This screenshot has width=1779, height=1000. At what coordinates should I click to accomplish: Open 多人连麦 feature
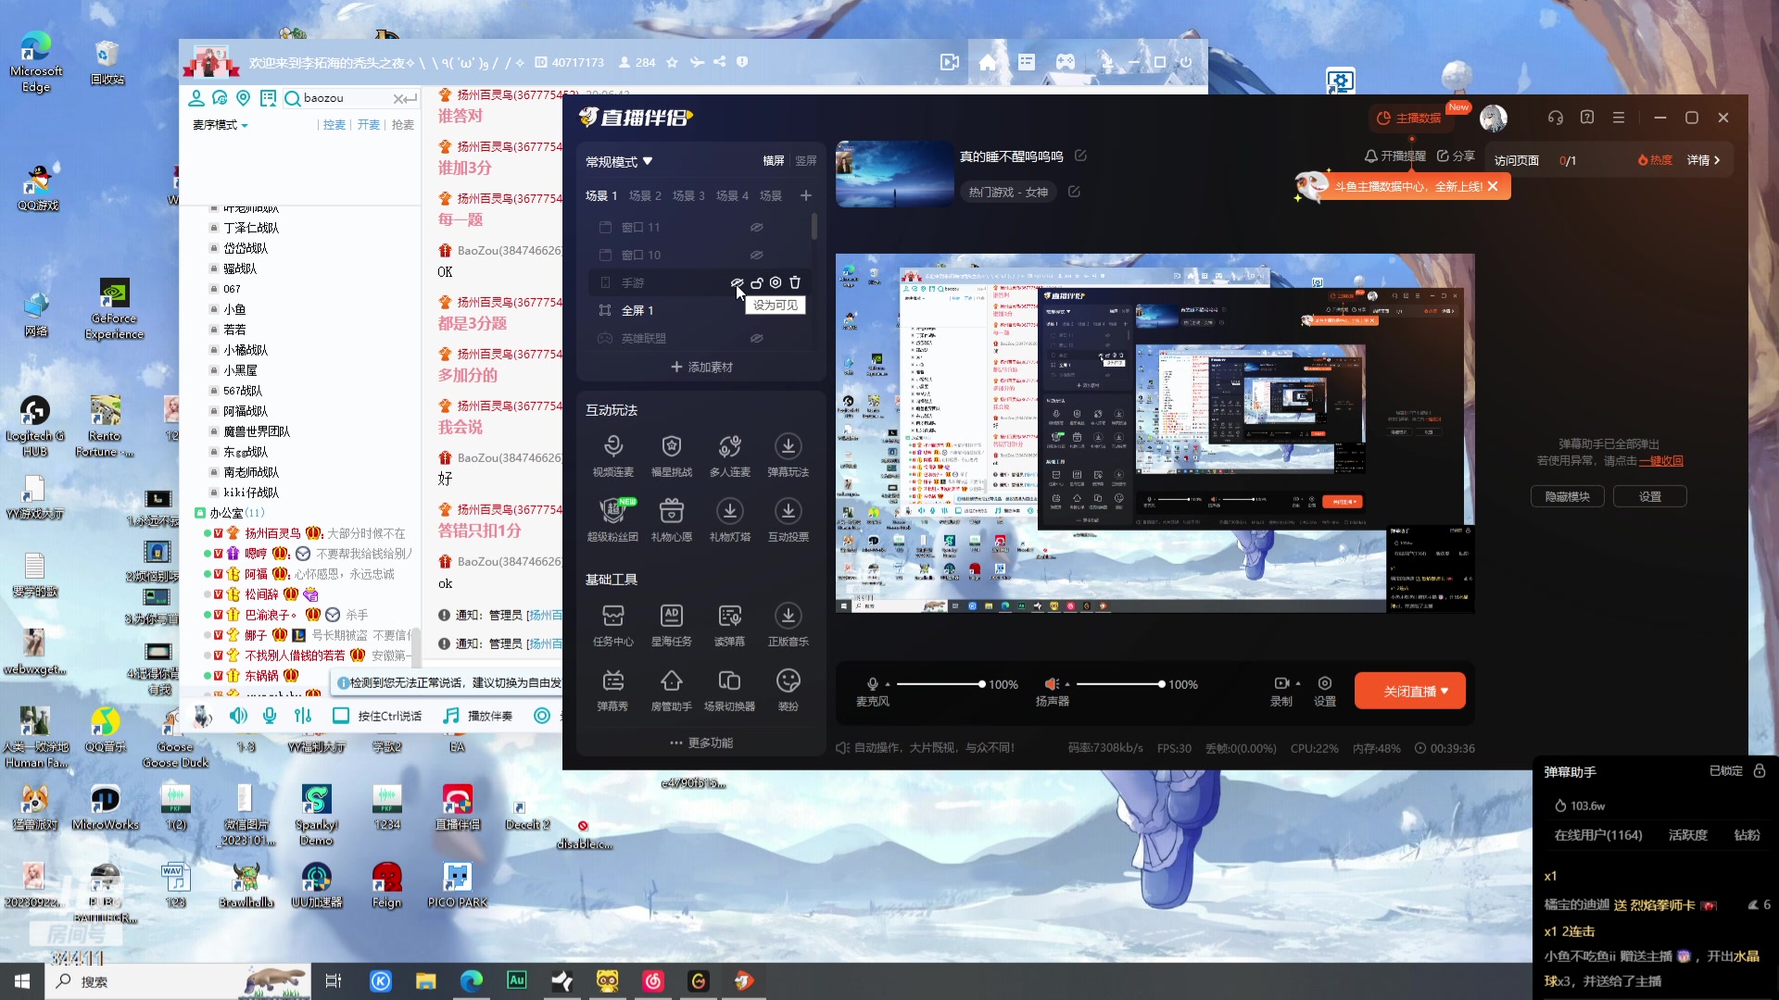[730, 451]
